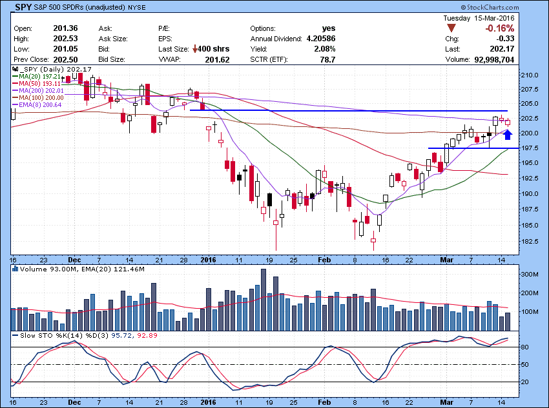
Task: Click the VWAP value 201.62
Action: 218,60
